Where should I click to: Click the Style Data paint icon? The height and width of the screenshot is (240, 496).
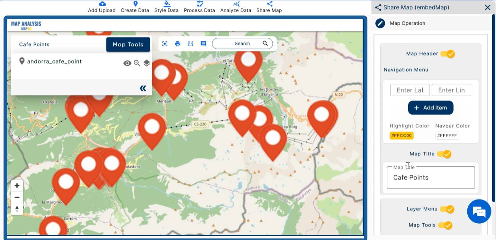[x=167, y=4]
